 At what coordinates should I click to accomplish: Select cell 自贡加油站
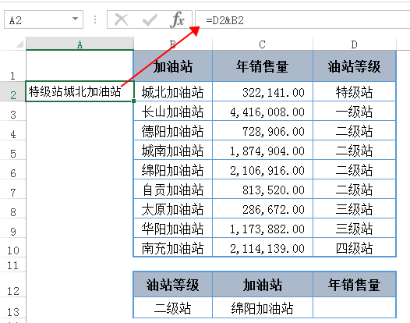click(173, 190)
